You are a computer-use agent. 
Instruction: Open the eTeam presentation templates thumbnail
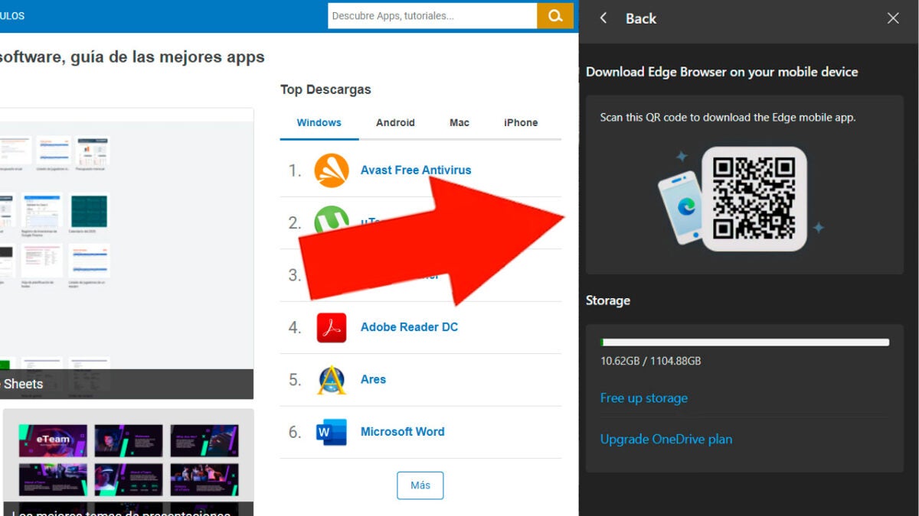[128, 462]
